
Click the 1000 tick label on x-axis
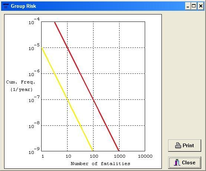click(x=120, y=156)
